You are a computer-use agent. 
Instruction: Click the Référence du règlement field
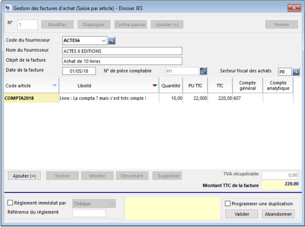click(89, 213)
